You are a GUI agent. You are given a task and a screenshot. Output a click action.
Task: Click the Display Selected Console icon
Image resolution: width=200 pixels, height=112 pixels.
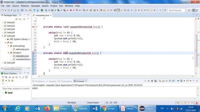181,81
